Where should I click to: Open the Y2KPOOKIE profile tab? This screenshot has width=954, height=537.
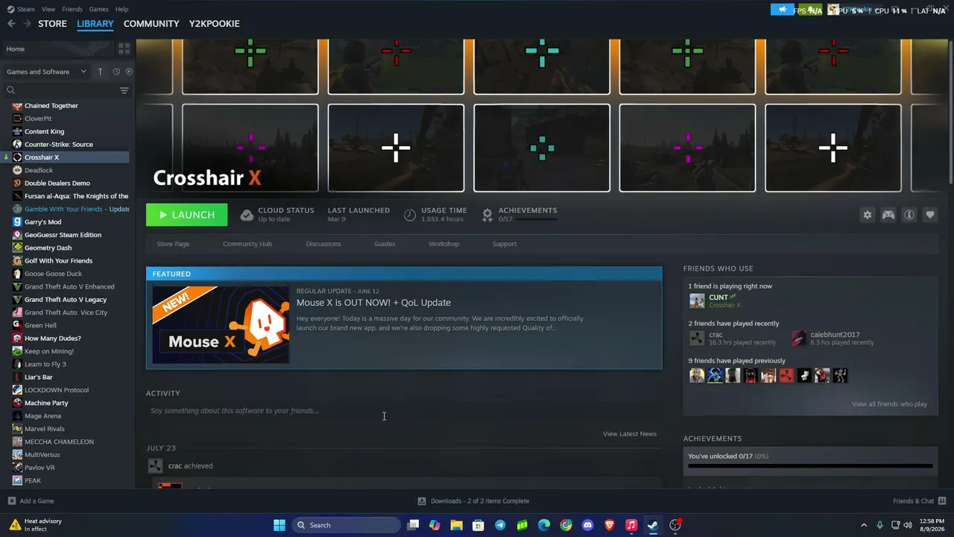[x=214, y=24]
